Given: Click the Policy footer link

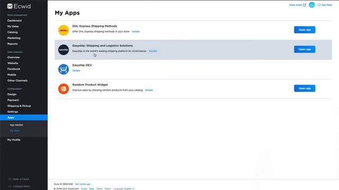Looking at the screenshot, I should coord(108,189).
